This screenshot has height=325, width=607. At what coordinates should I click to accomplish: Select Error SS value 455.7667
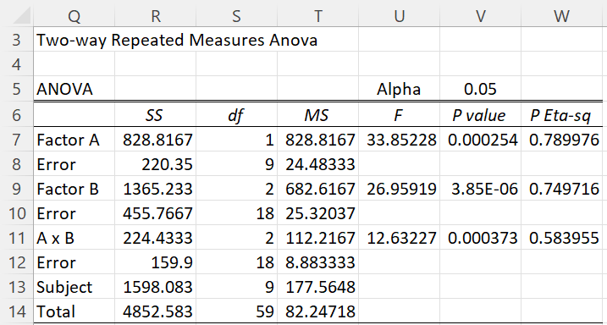(155, 213)
